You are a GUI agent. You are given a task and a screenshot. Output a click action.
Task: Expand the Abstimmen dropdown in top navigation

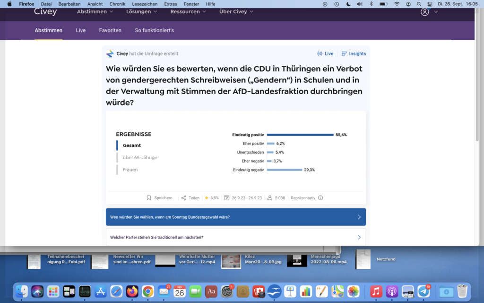[x=95, y=12]
